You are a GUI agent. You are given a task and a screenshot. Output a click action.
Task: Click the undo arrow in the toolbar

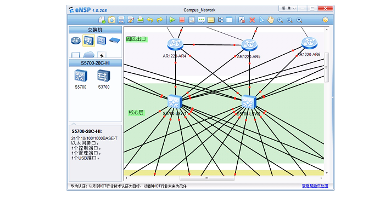point(150,20)
